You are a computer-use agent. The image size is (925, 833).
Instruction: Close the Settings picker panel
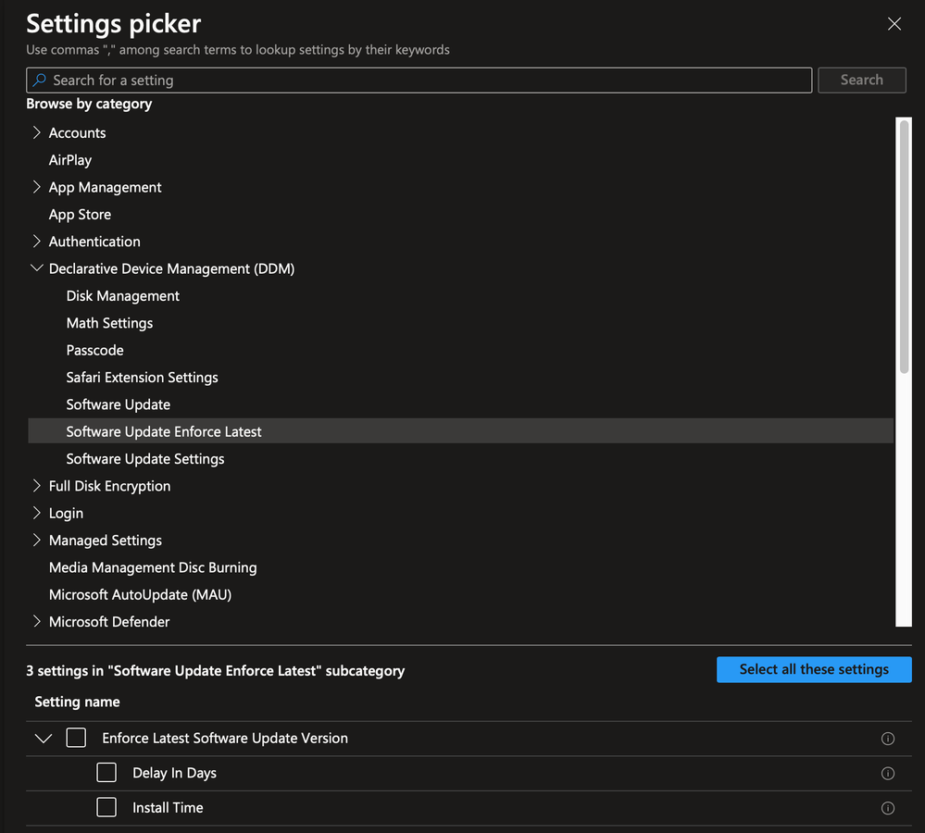[894, 24]
